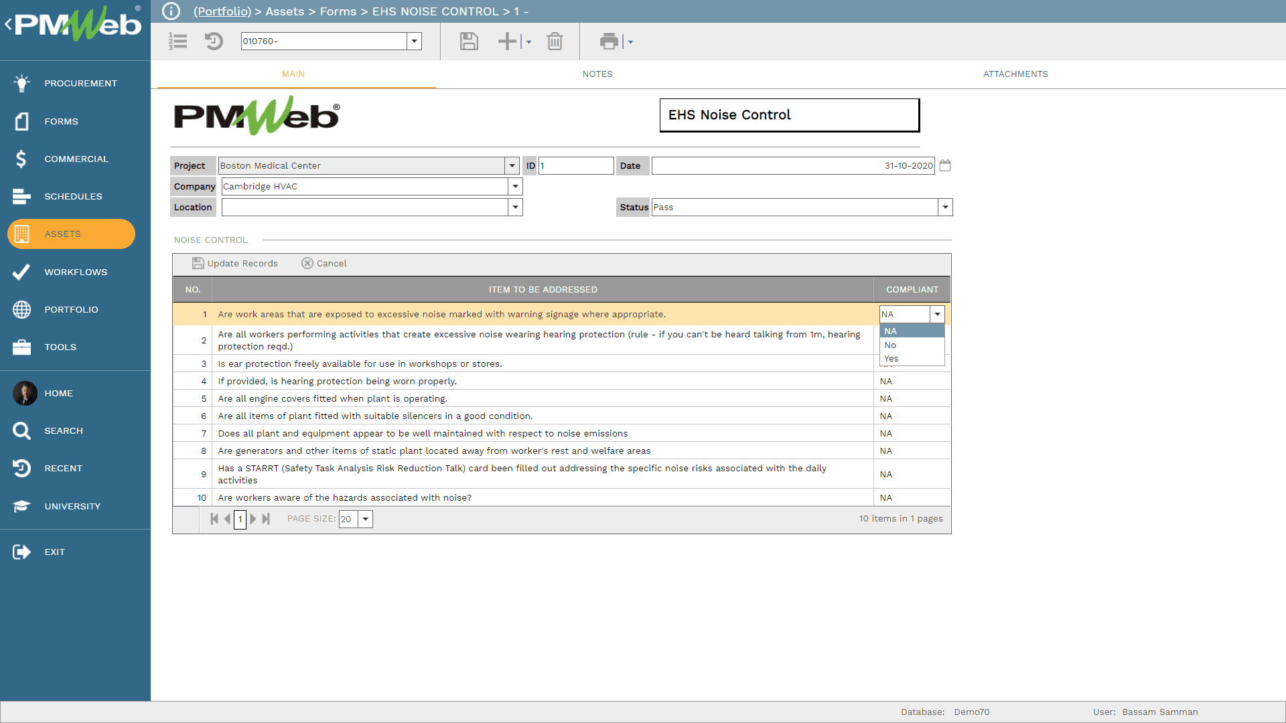The image size is (1286, 723).
Task: Open the Project dropdown arrow
Action: coord(512,165)
